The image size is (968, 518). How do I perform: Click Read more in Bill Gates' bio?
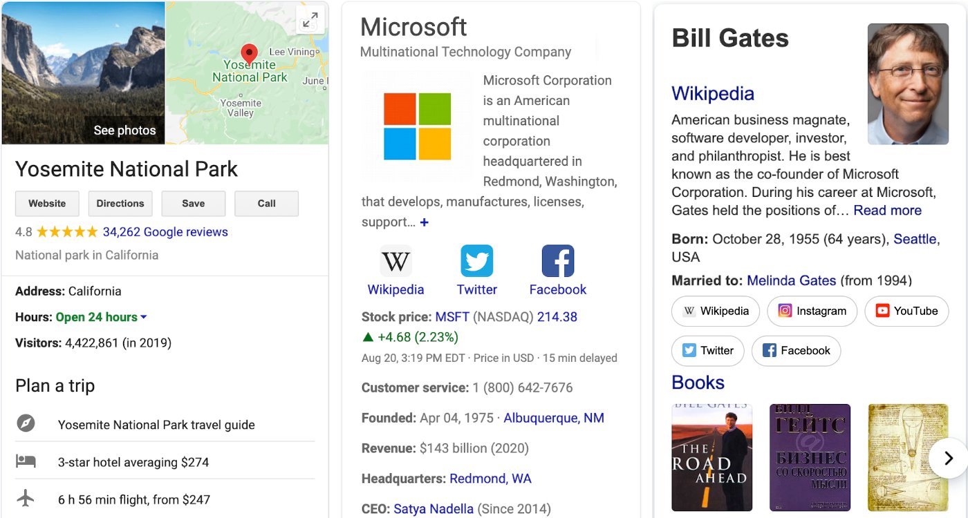887,210
